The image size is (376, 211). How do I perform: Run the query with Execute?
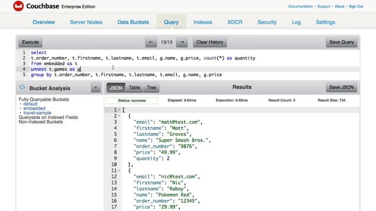click(x=30, y=42)
